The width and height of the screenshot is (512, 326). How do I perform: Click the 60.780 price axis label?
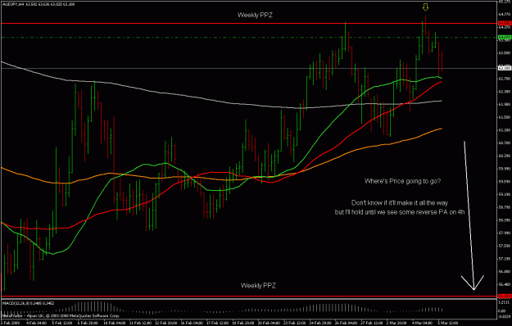point(505,143)
